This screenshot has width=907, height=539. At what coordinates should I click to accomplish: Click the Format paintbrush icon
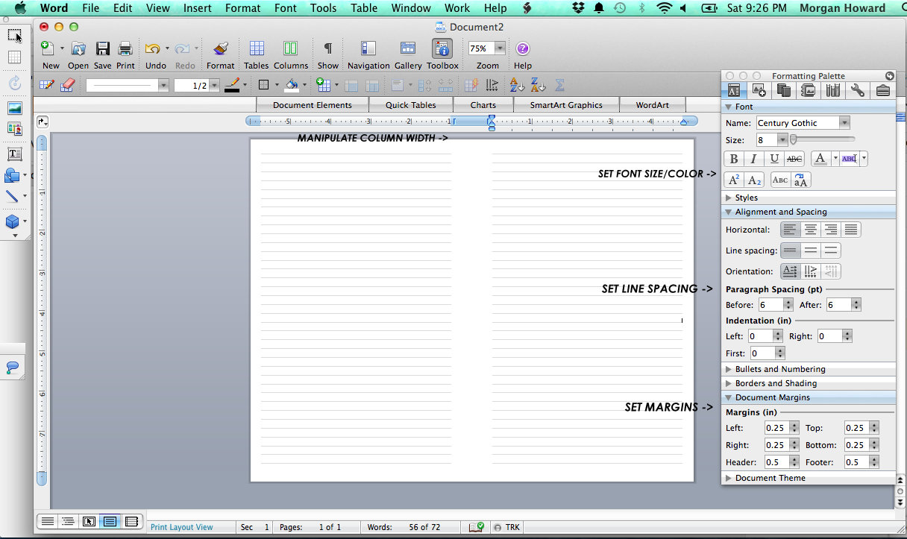(220, 48)
